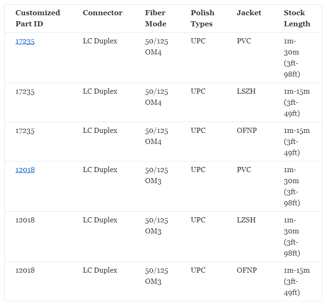326x304 pixels.
Task: Click the UPC polish cell in LZSH row
Action: click(x=198, y=220)
